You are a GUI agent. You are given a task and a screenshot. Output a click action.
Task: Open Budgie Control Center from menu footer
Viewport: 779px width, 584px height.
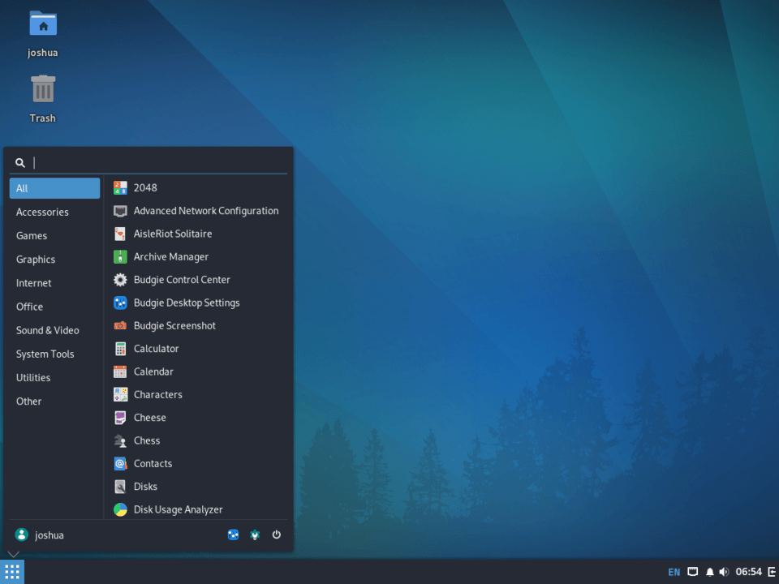(x=254, y=535)
